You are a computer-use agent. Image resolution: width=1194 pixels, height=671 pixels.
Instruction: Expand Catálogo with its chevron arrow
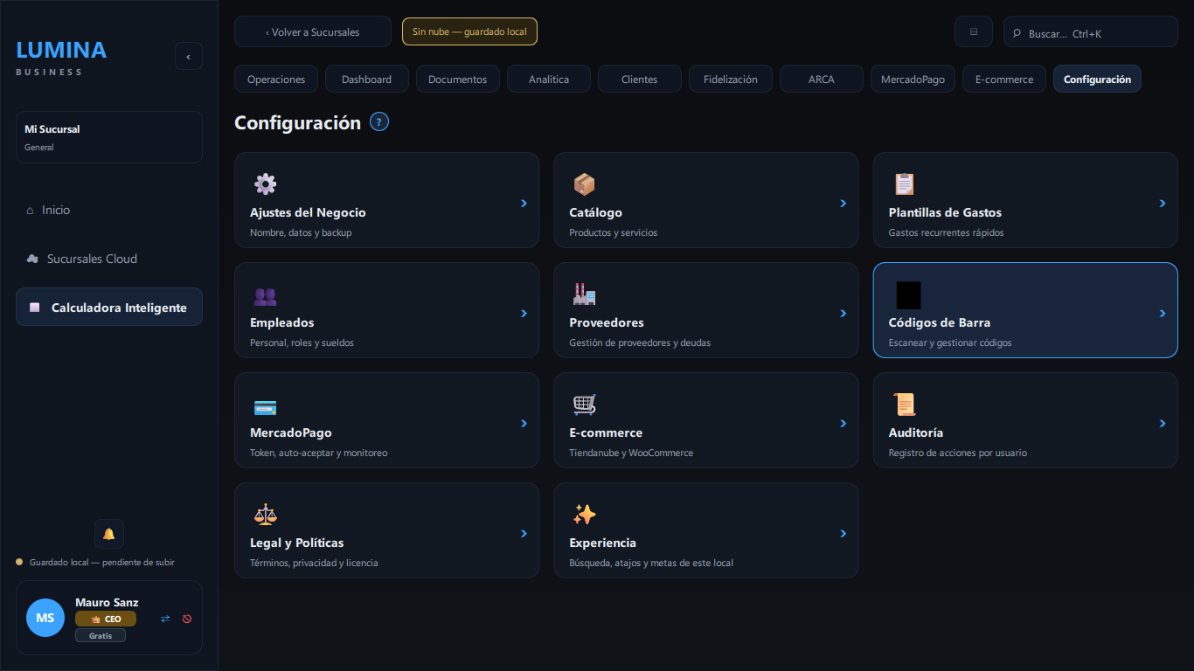click(843, 203)
